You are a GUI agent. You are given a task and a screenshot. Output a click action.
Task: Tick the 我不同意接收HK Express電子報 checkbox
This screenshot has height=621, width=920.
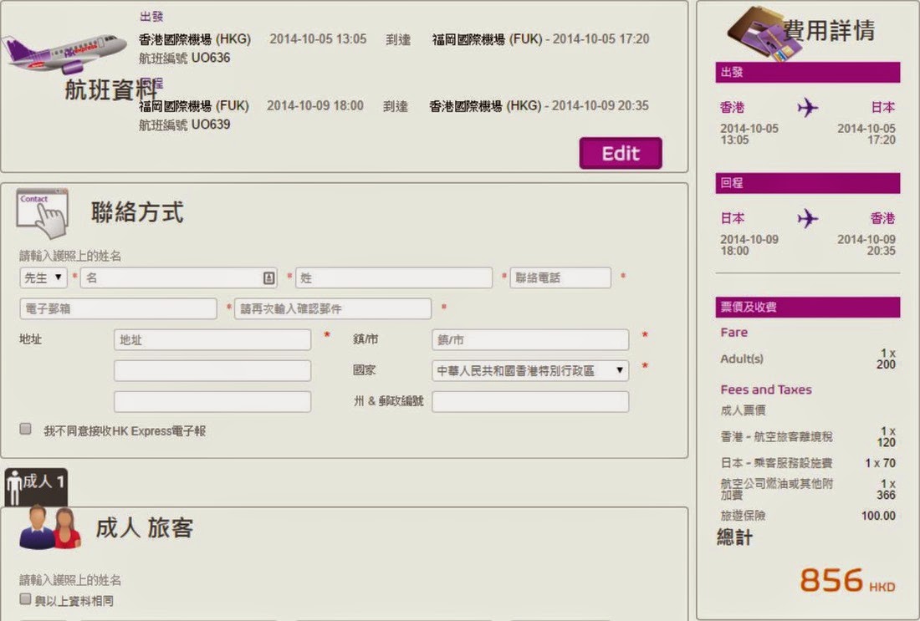[26, 429]
